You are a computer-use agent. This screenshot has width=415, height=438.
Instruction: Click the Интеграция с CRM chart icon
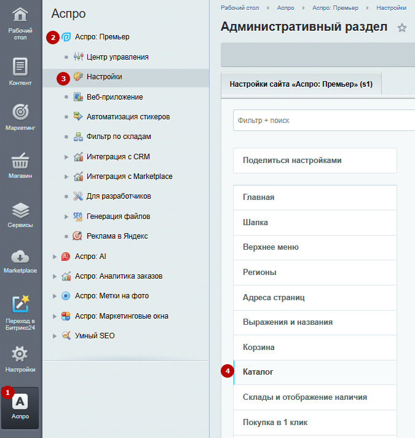(x=78, y=157)
